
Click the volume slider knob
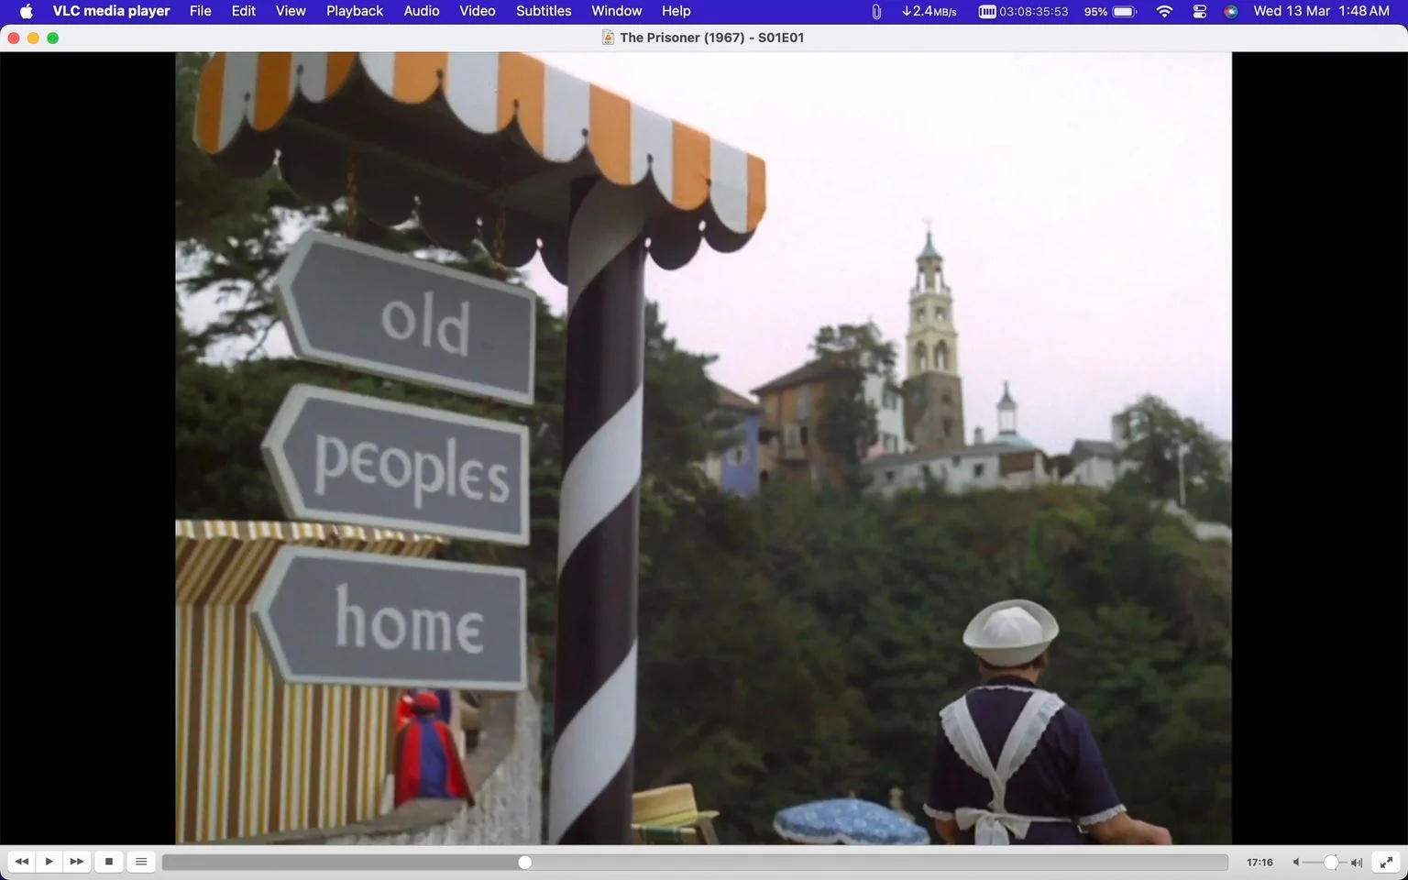coord(1331,863)
